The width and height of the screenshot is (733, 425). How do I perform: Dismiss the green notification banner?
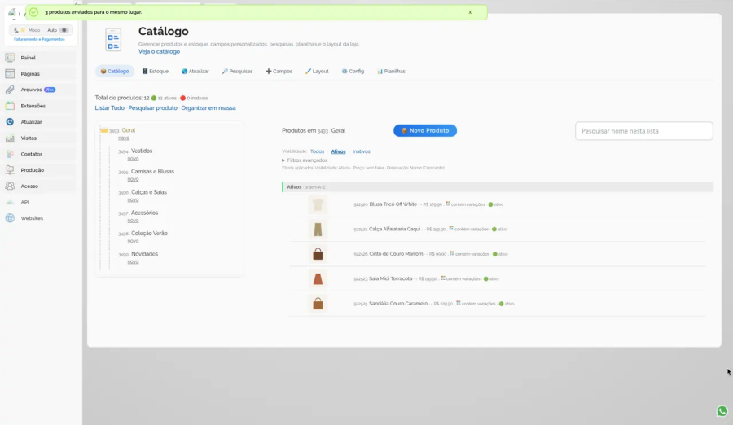(x=470, y=12)
